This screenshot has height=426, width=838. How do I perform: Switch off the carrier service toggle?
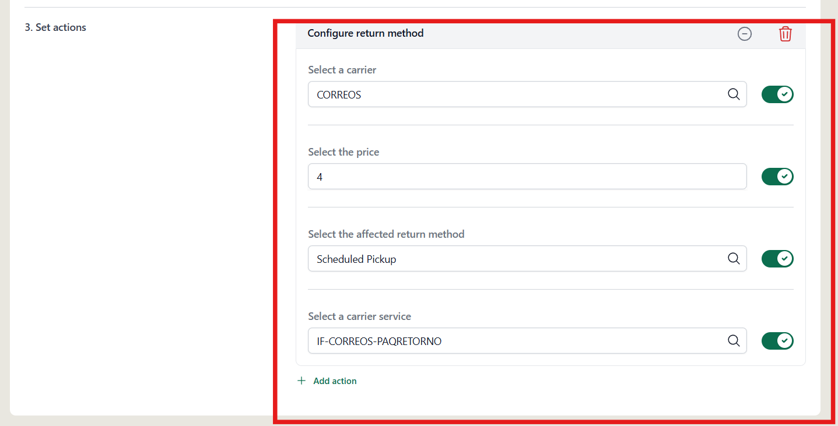click(777, 341)
